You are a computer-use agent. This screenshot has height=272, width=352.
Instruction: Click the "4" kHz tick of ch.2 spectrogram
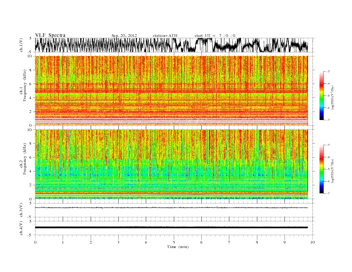click(x=31, y=171)
